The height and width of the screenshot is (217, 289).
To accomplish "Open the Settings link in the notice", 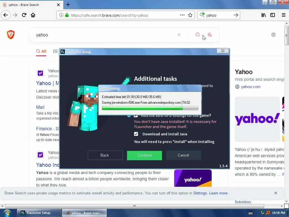I will (x=200, y=193).
